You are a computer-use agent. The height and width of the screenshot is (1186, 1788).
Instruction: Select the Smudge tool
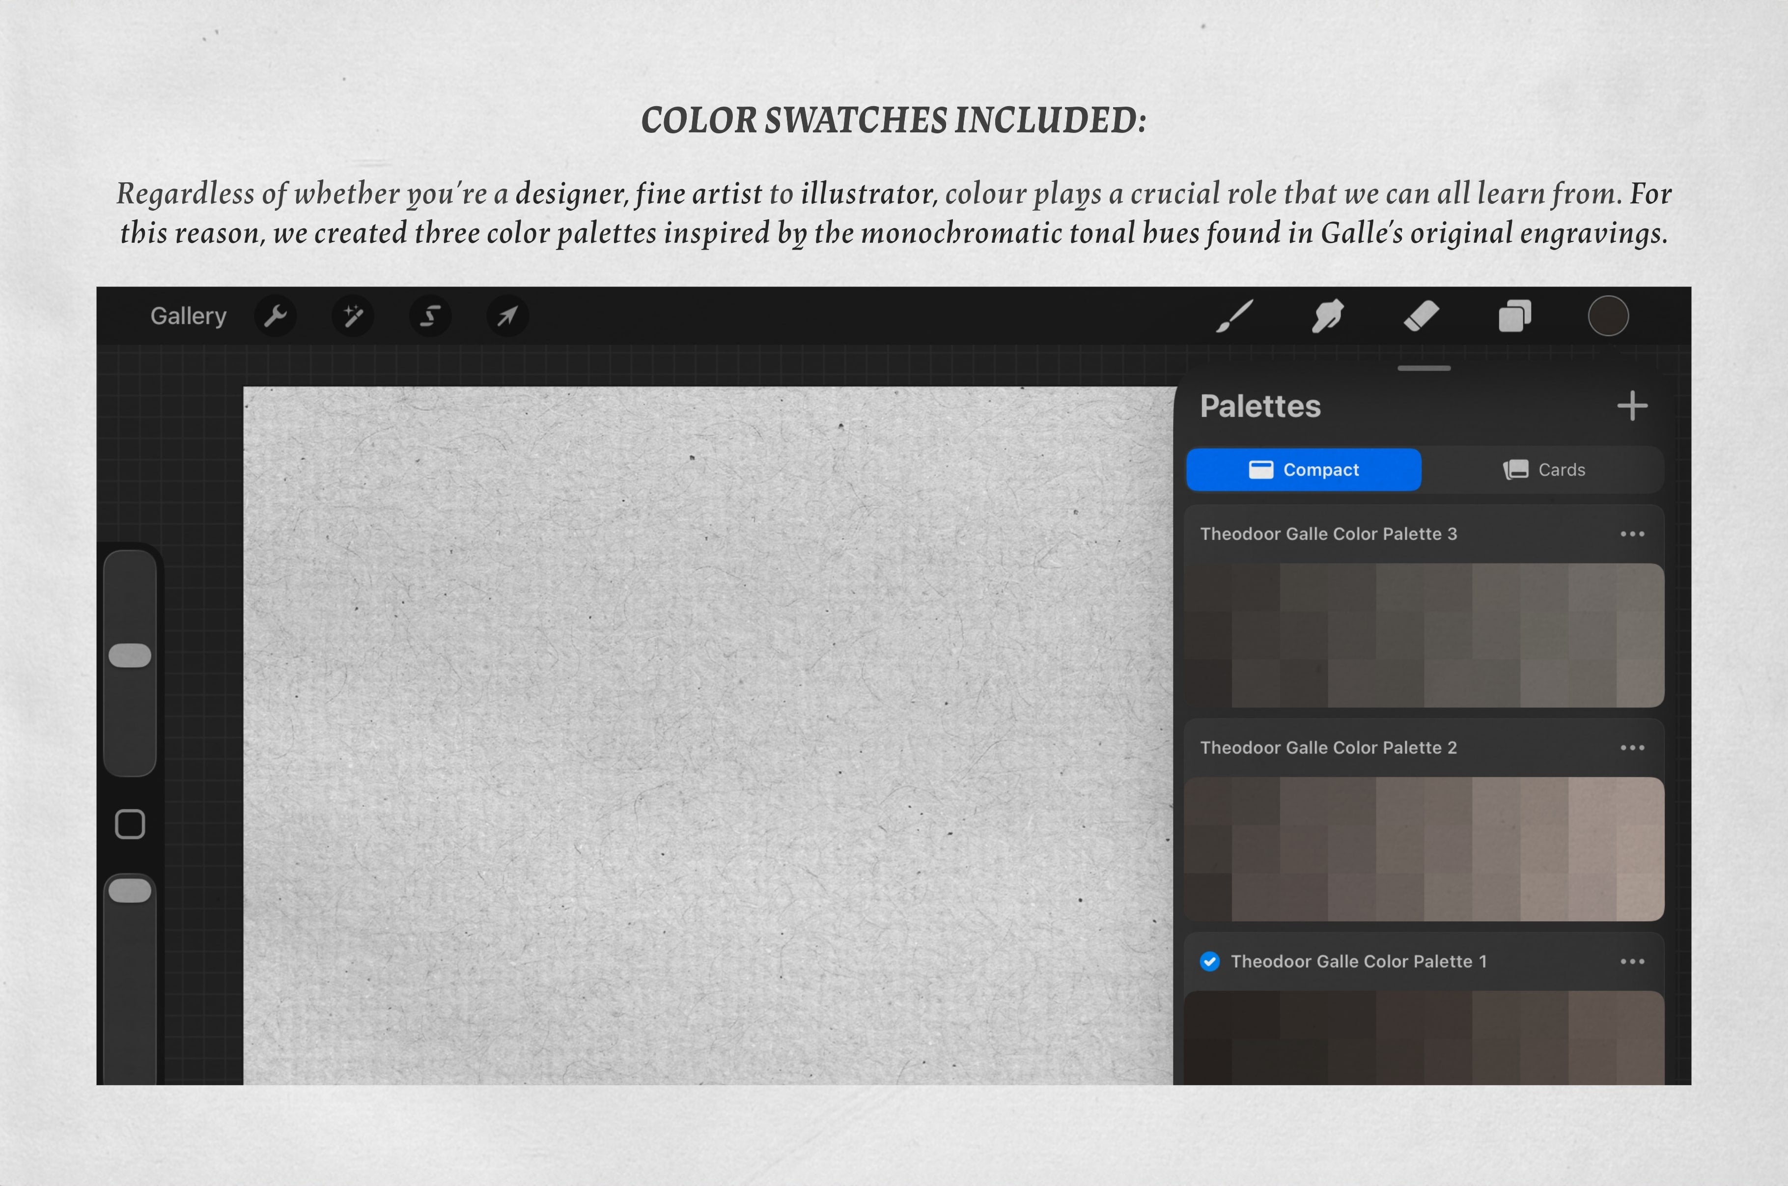(x=1328, y=316)
